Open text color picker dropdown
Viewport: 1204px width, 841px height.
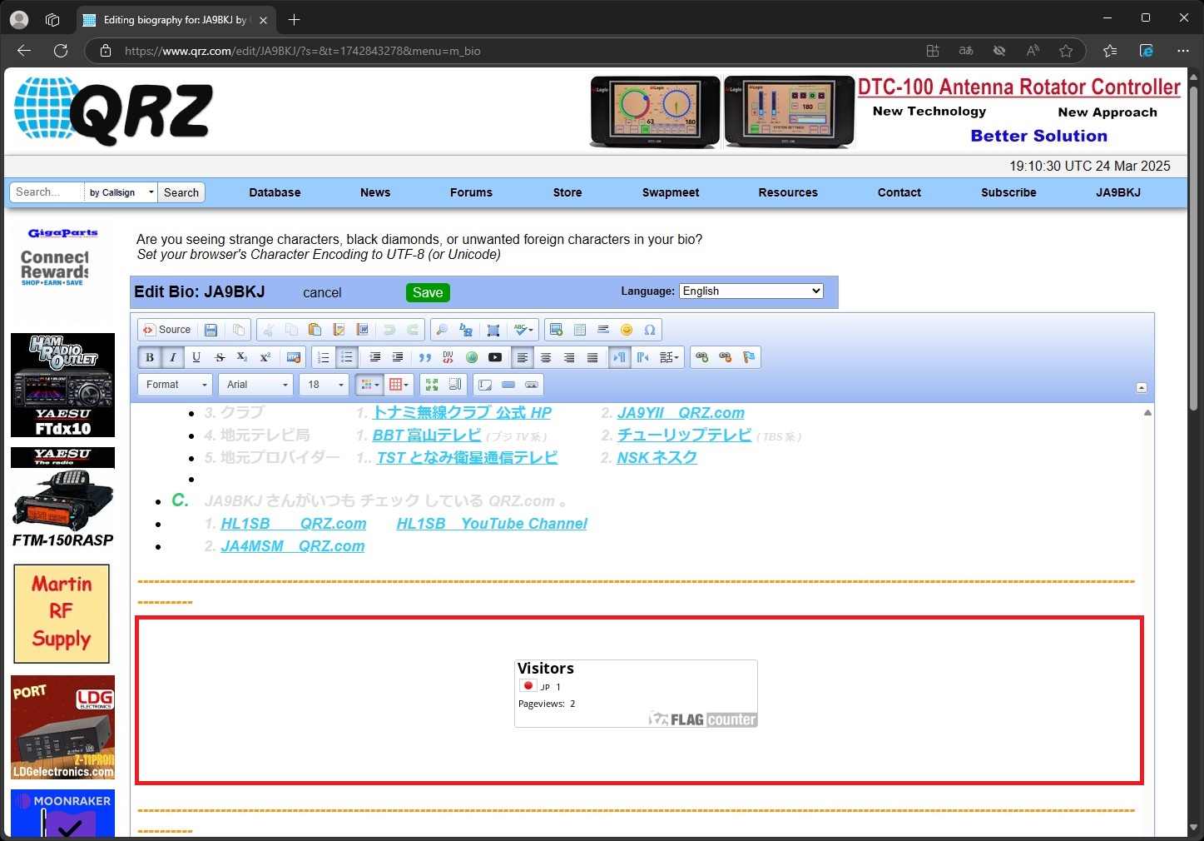pyautogui.click(x=369, y=385)
